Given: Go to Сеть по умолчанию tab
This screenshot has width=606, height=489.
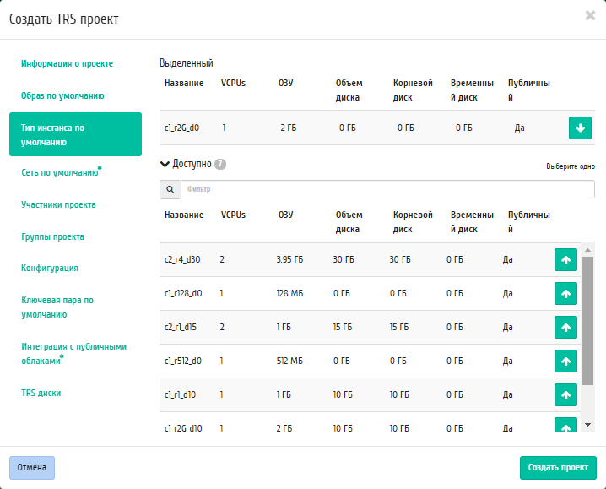Looking at the screenshot, I should click(x=61, y=172).
